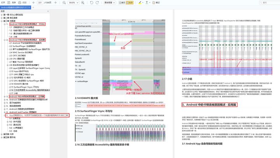Switch to 单页 single page view
This screenshot has width=280, height=158.
[x=122, y=3]
